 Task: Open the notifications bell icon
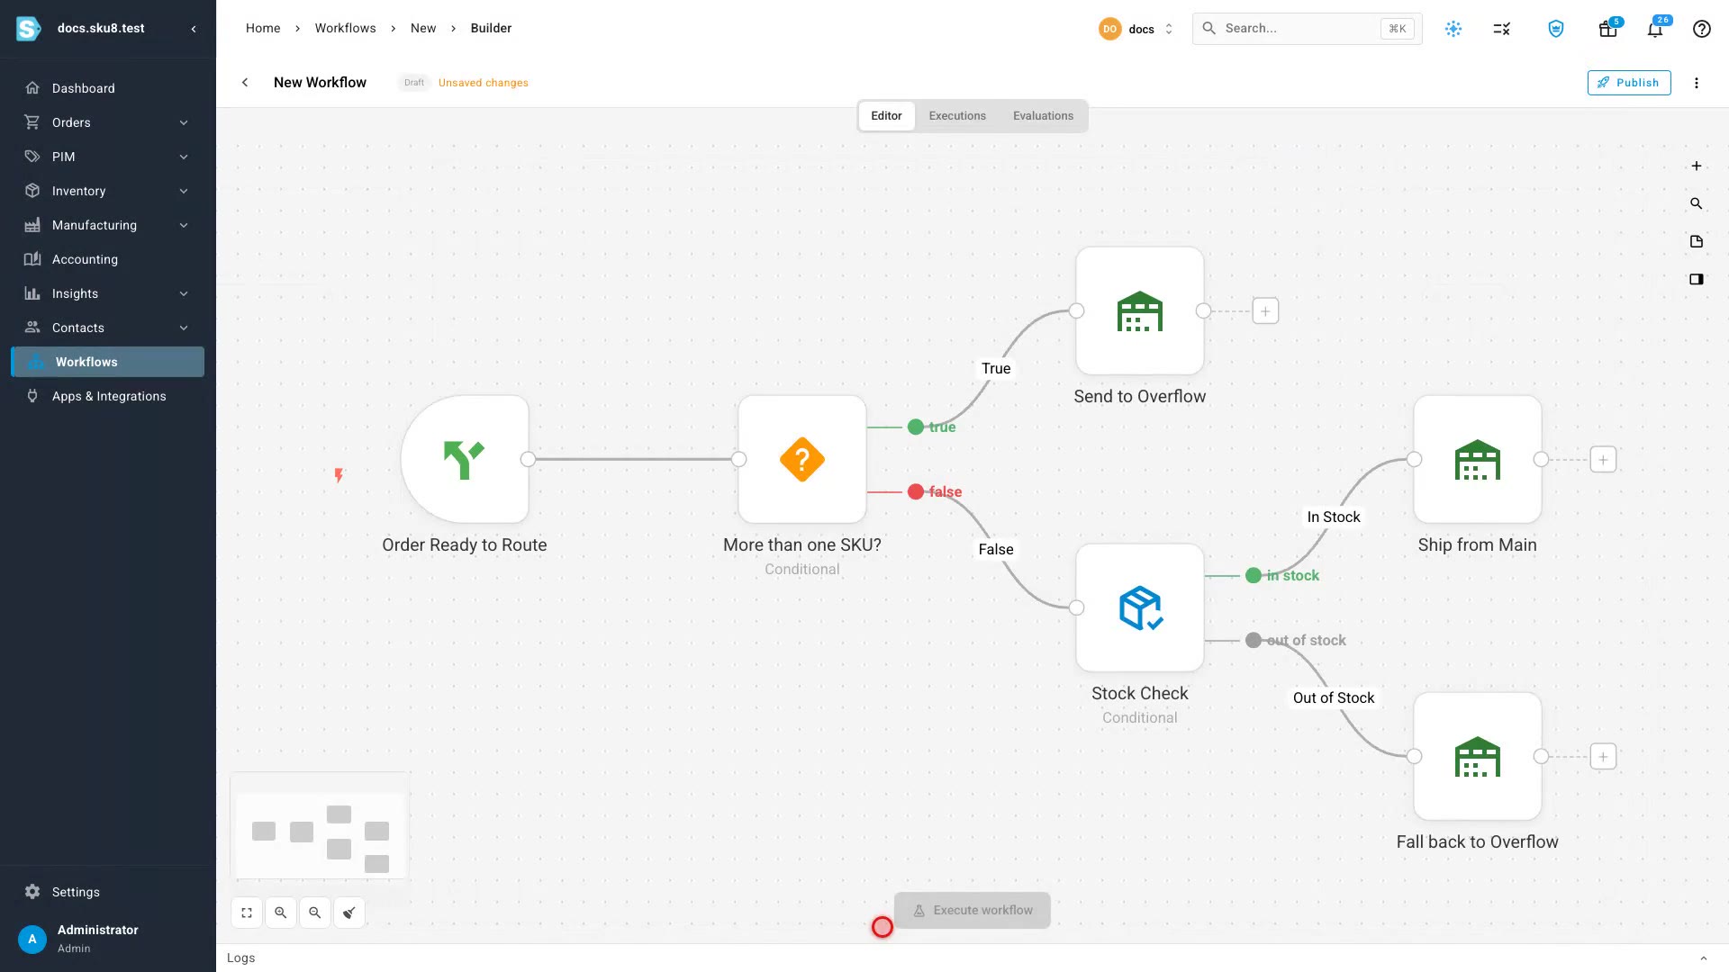pyautogui.click(x=1655, y=29)
